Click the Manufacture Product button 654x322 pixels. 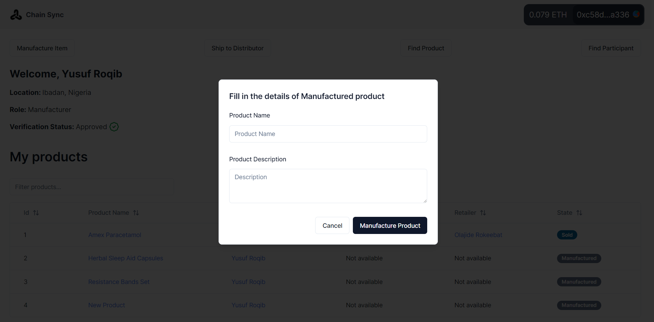[x=390, y=225]
